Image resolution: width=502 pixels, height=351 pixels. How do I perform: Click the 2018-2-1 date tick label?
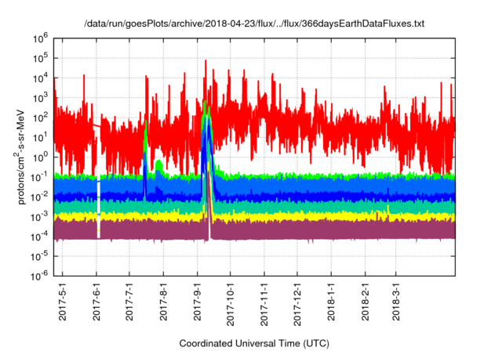click(x=365, y=302)
